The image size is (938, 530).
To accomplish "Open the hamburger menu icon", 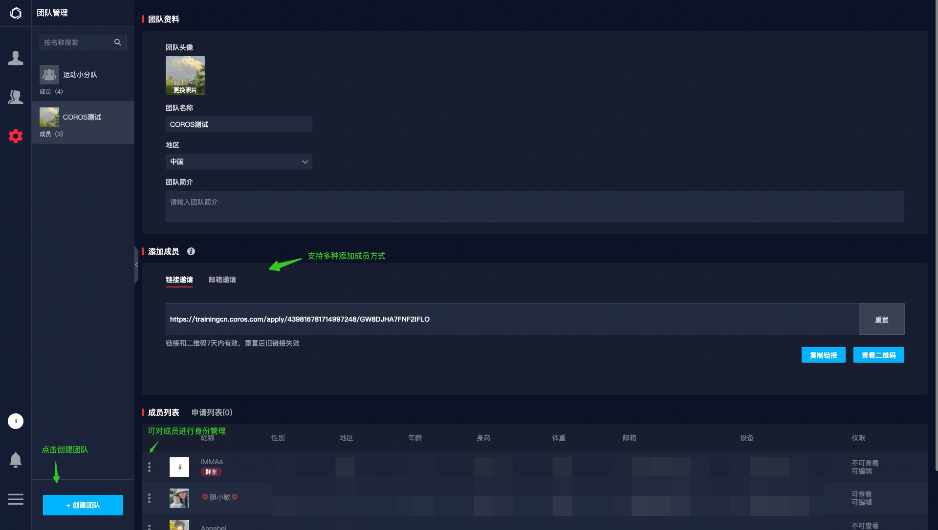I will click(16, 499).
